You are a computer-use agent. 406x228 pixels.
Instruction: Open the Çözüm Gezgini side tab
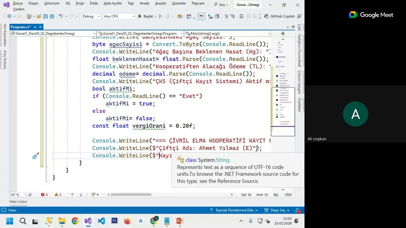coord(299,82)
